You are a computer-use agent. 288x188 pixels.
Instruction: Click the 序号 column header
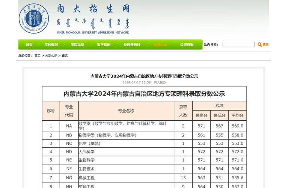point(51,111)
